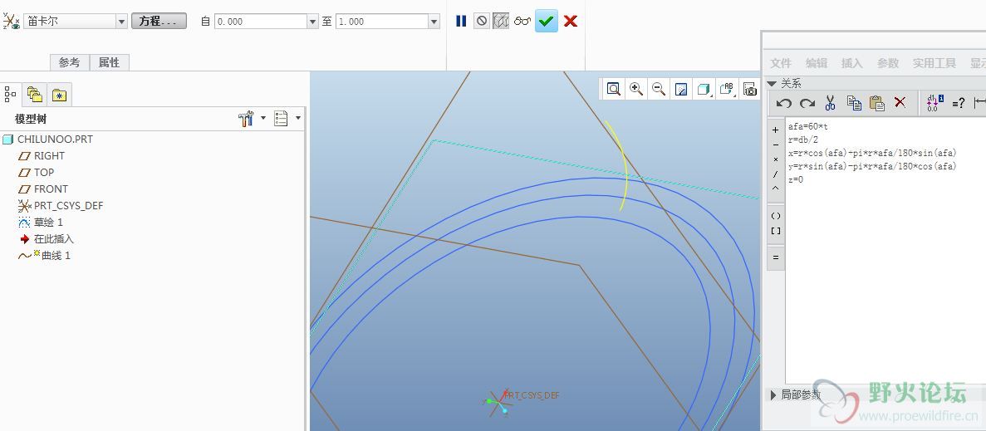This screenshot has height=431, width=986.
Task: Open the 参数 menu in Relations window
Action: point(888,63)
